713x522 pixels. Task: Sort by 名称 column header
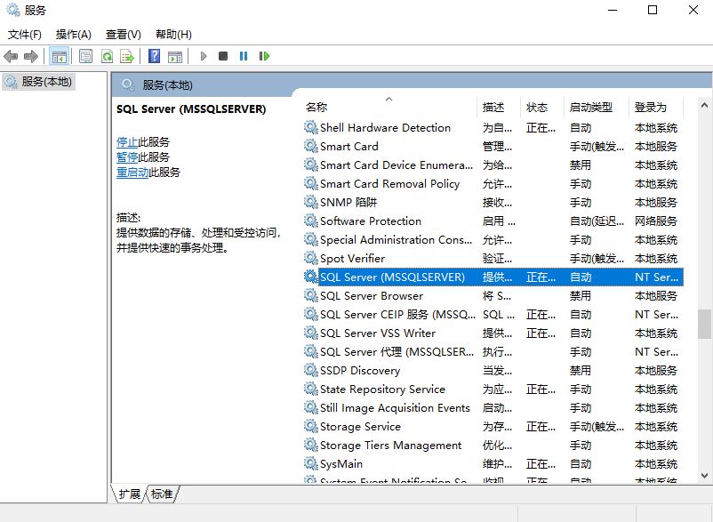389,108
